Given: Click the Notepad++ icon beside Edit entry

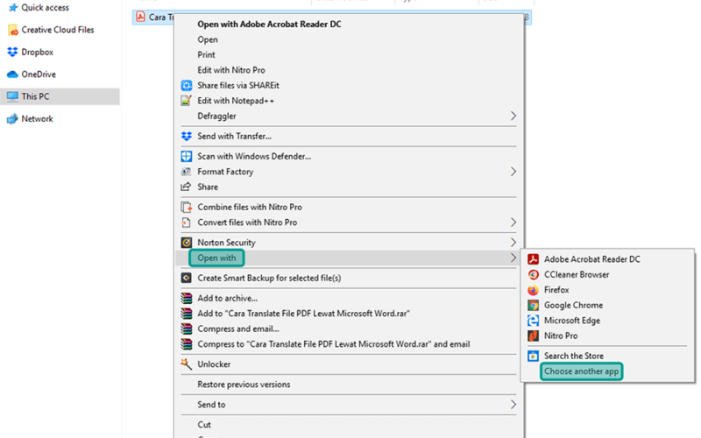Looking at the screenshot, I should pos(186,101).
